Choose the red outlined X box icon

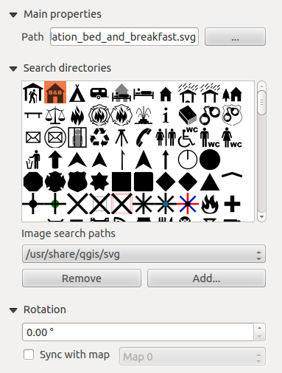coord(121,204)
